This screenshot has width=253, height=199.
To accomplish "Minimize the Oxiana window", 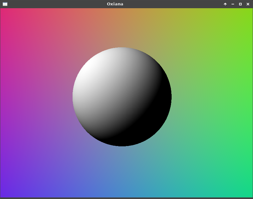I will pos(233,4).
